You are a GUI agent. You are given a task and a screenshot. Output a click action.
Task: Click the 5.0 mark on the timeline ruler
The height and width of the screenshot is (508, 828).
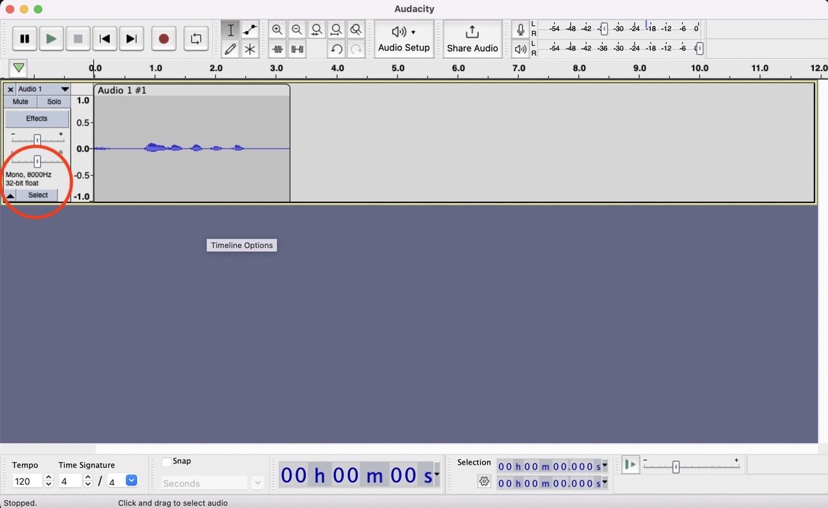tap(398, 68)
